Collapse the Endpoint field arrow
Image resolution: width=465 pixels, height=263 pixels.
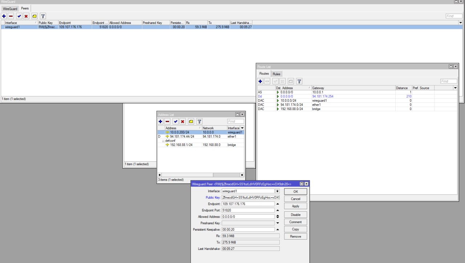[278, 204]
